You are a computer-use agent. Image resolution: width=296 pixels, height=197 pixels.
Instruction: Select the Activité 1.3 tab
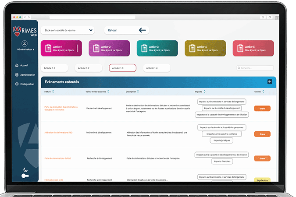122,68
